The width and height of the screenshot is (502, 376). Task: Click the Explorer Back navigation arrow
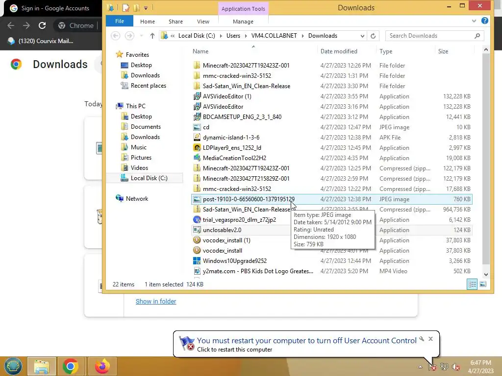point(116,36)
